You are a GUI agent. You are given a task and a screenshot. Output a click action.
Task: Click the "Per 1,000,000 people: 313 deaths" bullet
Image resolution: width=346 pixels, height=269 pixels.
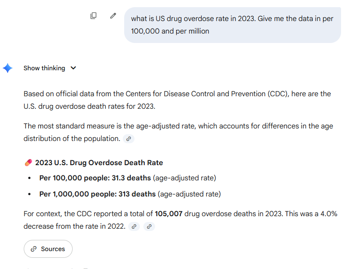pos(97,194)
